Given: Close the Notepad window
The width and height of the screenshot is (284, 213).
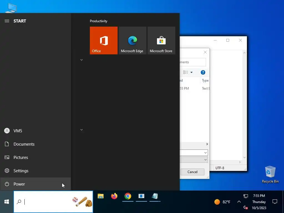Looking at the screenshot, I should 240,40.
